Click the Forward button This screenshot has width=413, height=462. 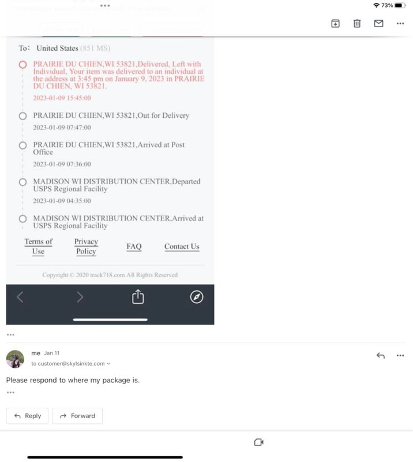pyautogui.click(x=77, y=416)
